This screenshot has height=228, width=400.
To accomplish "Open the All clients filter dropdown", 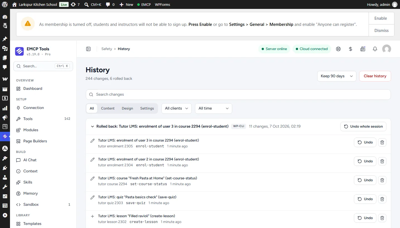I will point(176,108).
